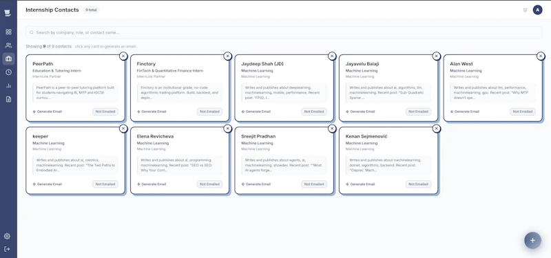Click FinTech & Quantitative Finance Intern text

(170, 71)
